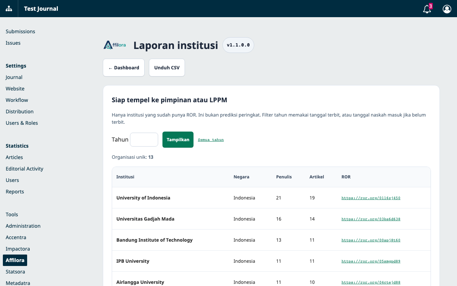Viewport: 457px width, 286px height.
Task: Open Metadatra plugin page
Action: coord(18,283)
